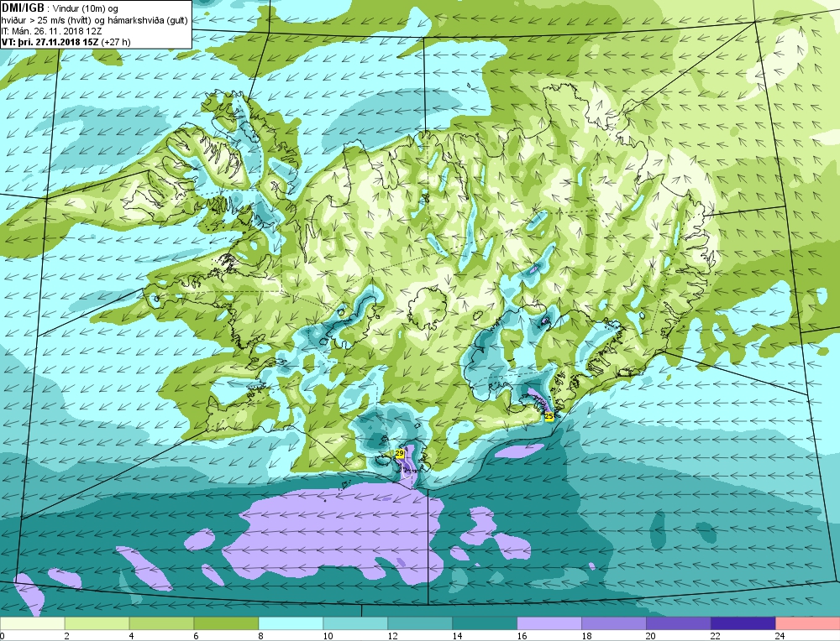
Task: Select the dark teal 14–16 m/s legend swatch
Action: [485, 623]
